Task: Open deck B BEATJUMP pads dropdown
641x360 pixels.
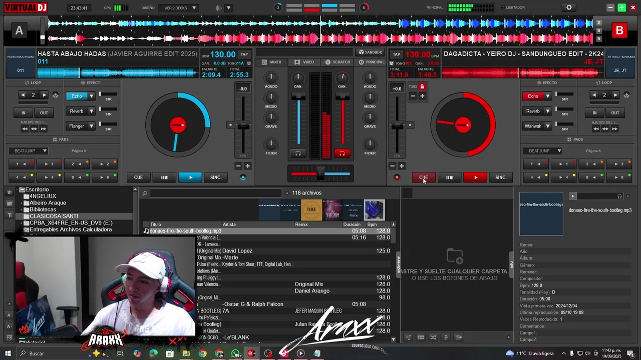Action: click(542, 150)
